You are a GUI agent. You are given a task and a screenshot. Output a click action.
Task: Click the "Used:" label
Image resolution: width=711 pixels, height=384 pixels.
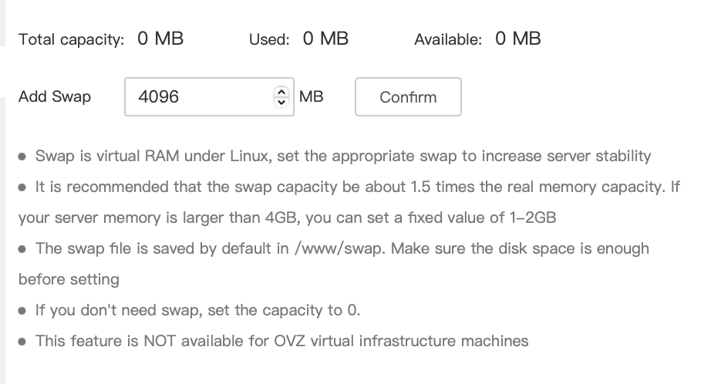click(x=269, y=39)
